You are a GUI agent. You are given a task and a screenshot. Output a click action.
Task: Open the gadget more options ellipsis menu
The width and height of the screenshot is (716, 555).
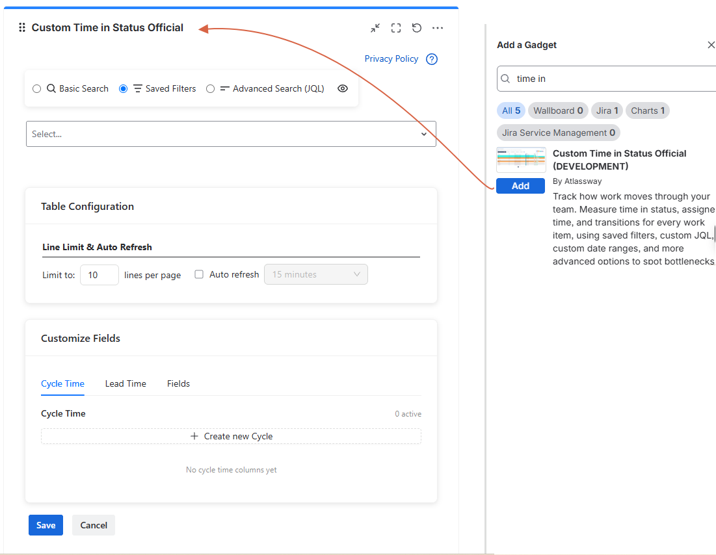pos(438,28)
